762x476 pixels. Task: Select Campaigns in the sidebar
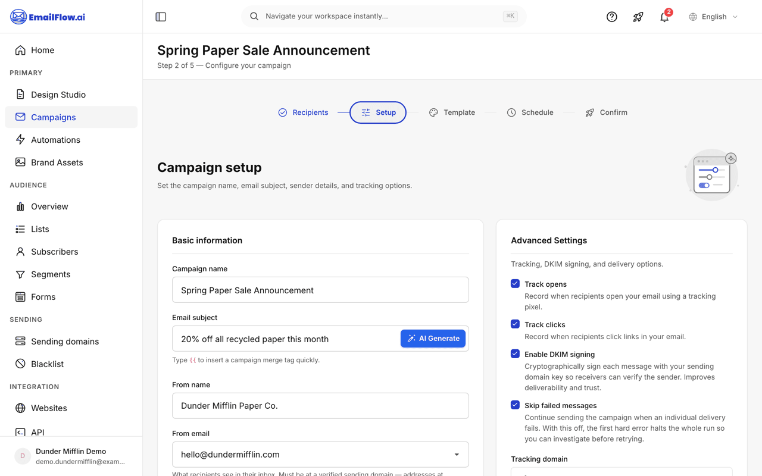(x=71, y=117)
